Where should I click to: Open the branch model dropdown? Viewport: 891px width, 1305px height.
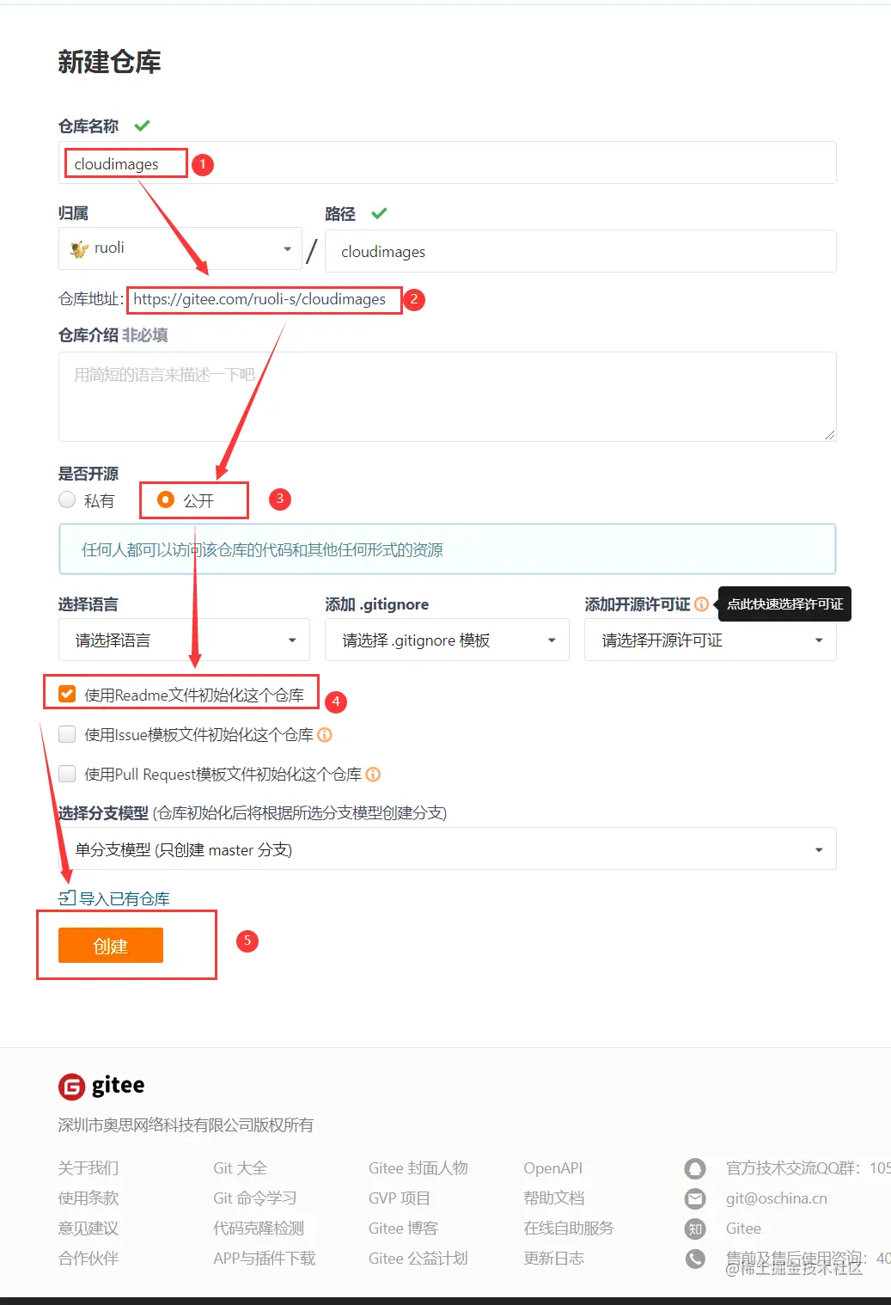coord(448,849)
